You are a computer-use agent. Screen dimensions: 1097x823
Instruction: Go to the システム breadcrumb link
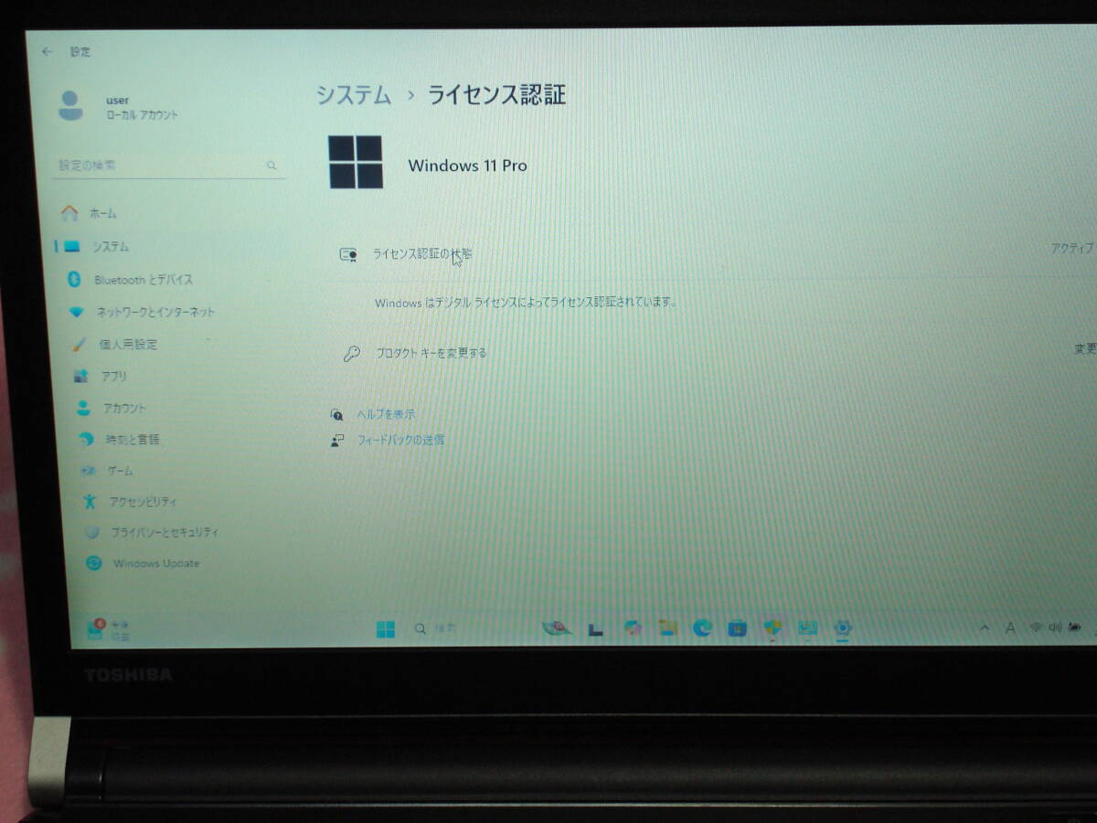pos(354,94)
